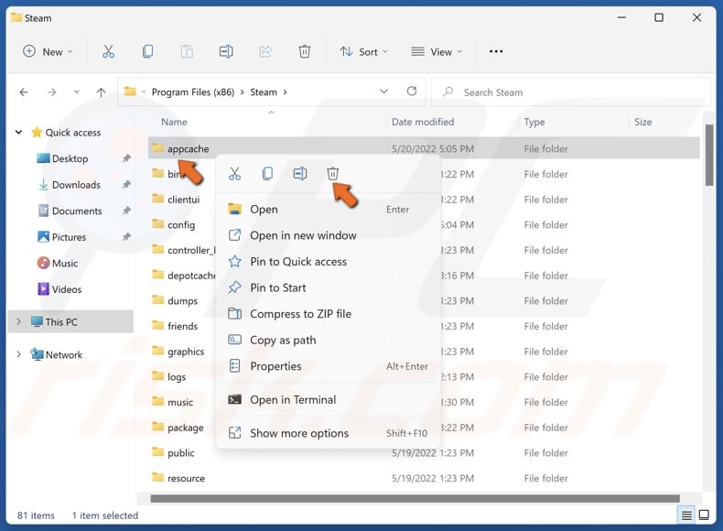Open the address bar history dropdown

[x=383, y=92]
